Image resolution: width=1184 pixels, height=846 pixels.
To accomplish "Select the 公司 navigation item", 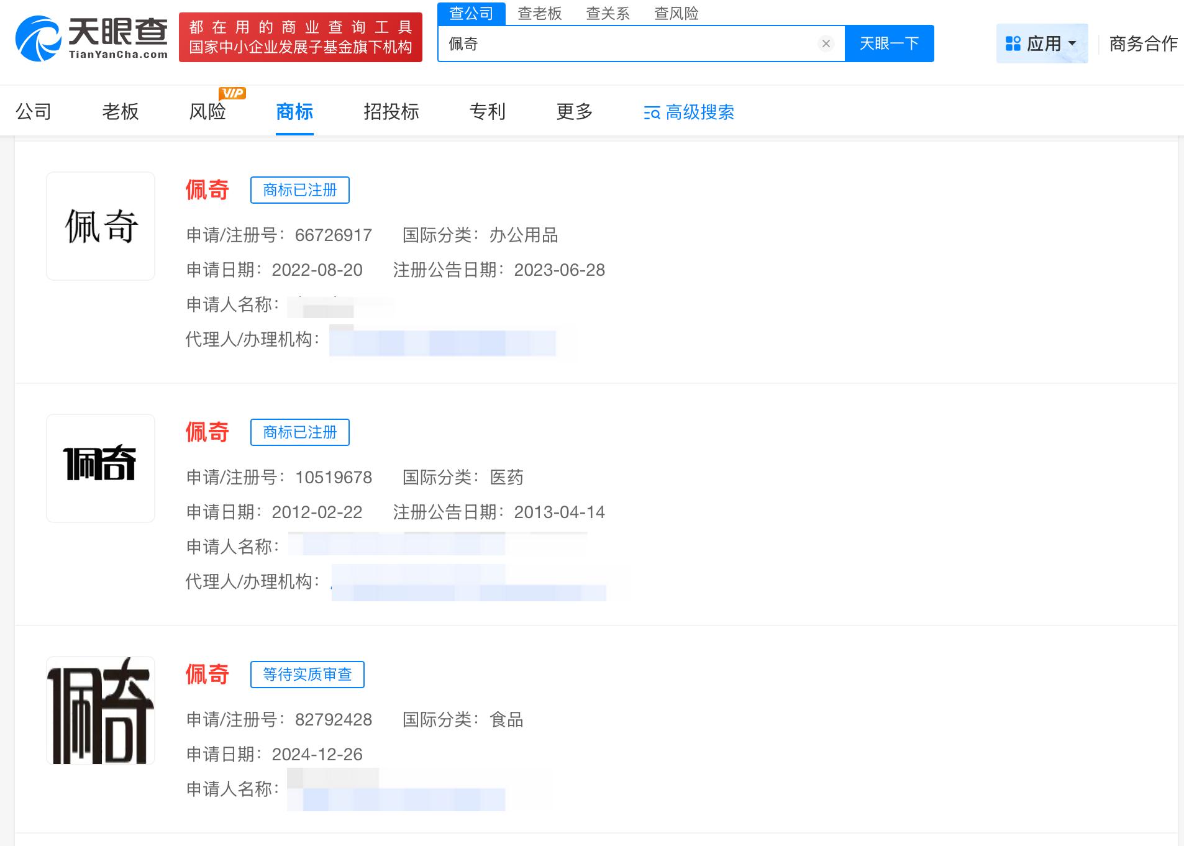I will tap(34, 112).
